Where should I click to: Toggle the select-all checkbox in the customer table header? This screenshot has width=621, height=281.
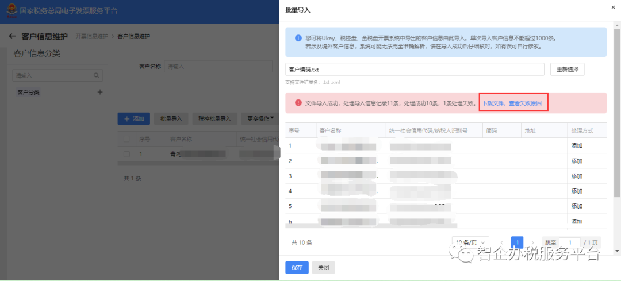click(x=126, y=139)
